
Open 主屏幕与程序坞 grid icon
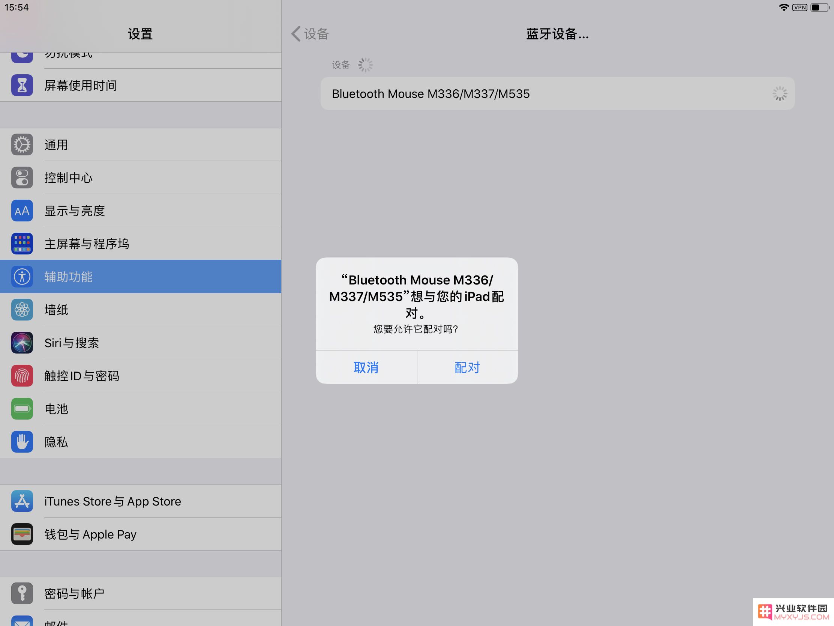click(22, 243)
